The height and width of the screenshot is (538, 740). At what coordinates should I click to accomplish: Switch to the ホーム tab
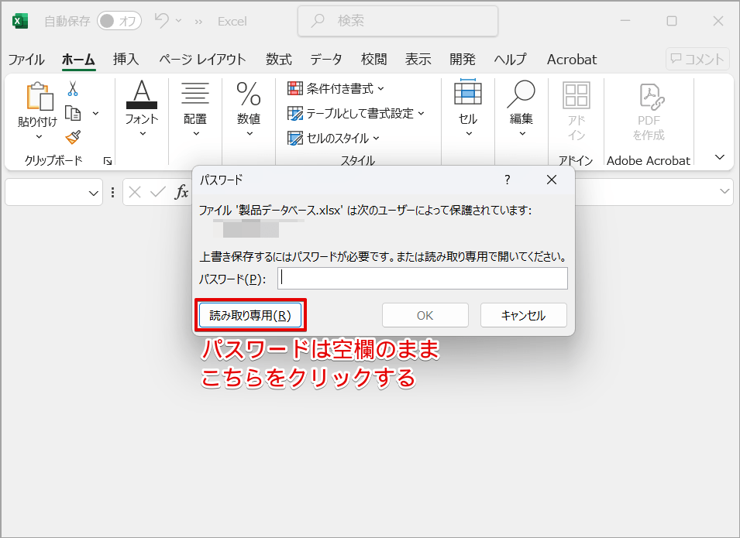[78, 60]
